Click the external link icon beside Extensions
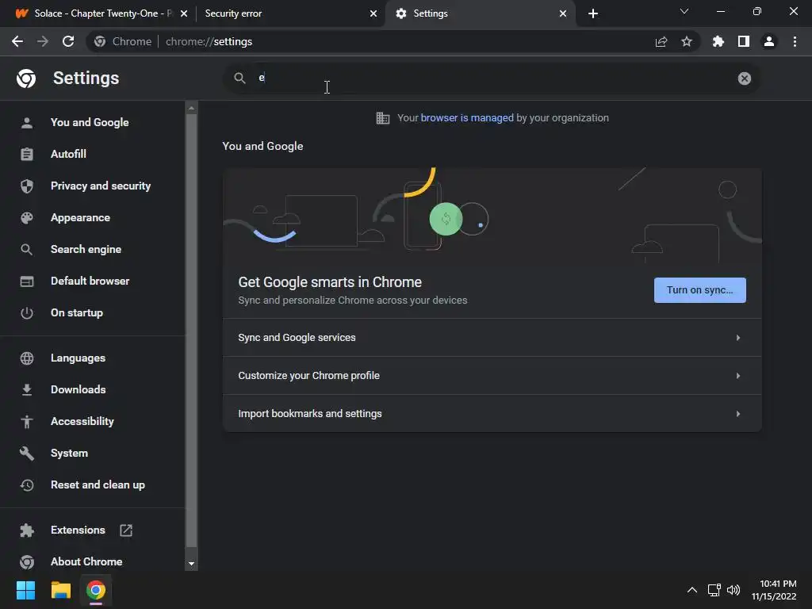The width and height of the screenshot is (812, 609). (x=126, y=530)
